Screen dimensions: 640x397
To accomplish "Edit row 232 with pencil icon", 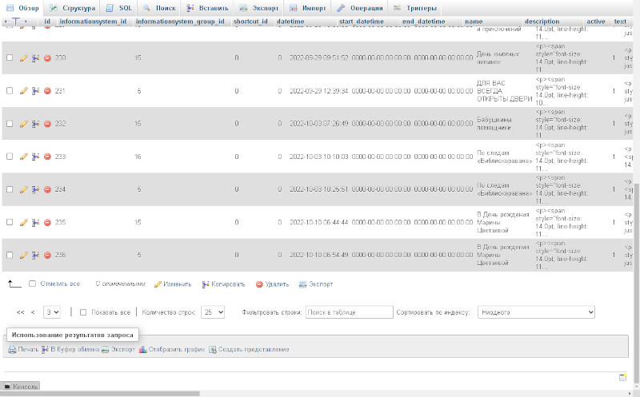I will point(24,124).
